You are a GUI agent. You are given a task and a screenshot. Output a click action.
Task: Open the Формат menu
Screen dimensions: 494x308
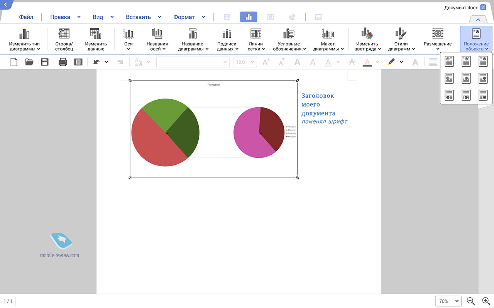tap(184, 17)
